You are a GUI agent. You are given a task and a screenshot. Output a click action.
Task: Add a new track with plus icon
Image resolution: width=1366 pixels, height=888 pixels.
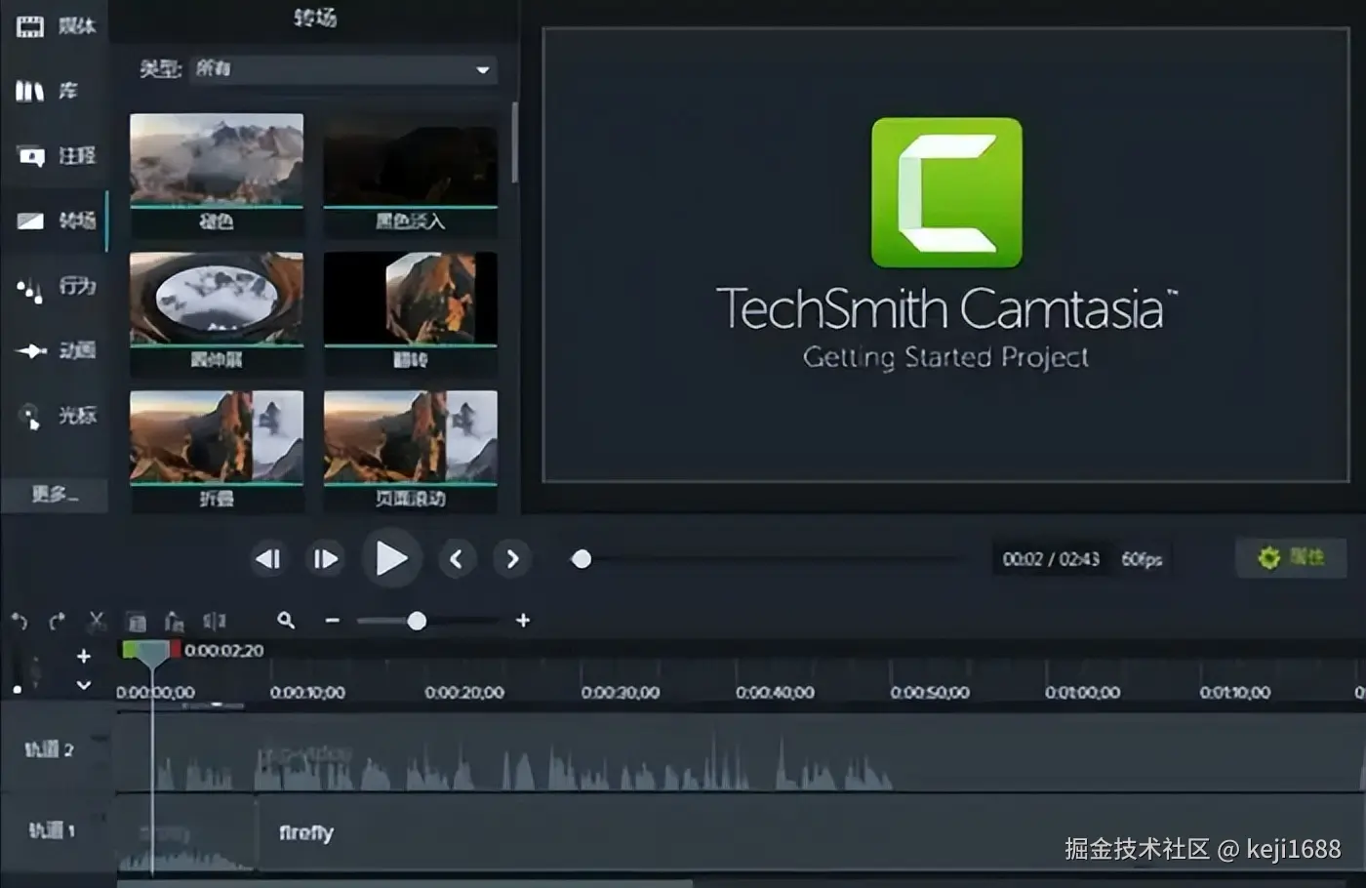[x=84, y=656]
